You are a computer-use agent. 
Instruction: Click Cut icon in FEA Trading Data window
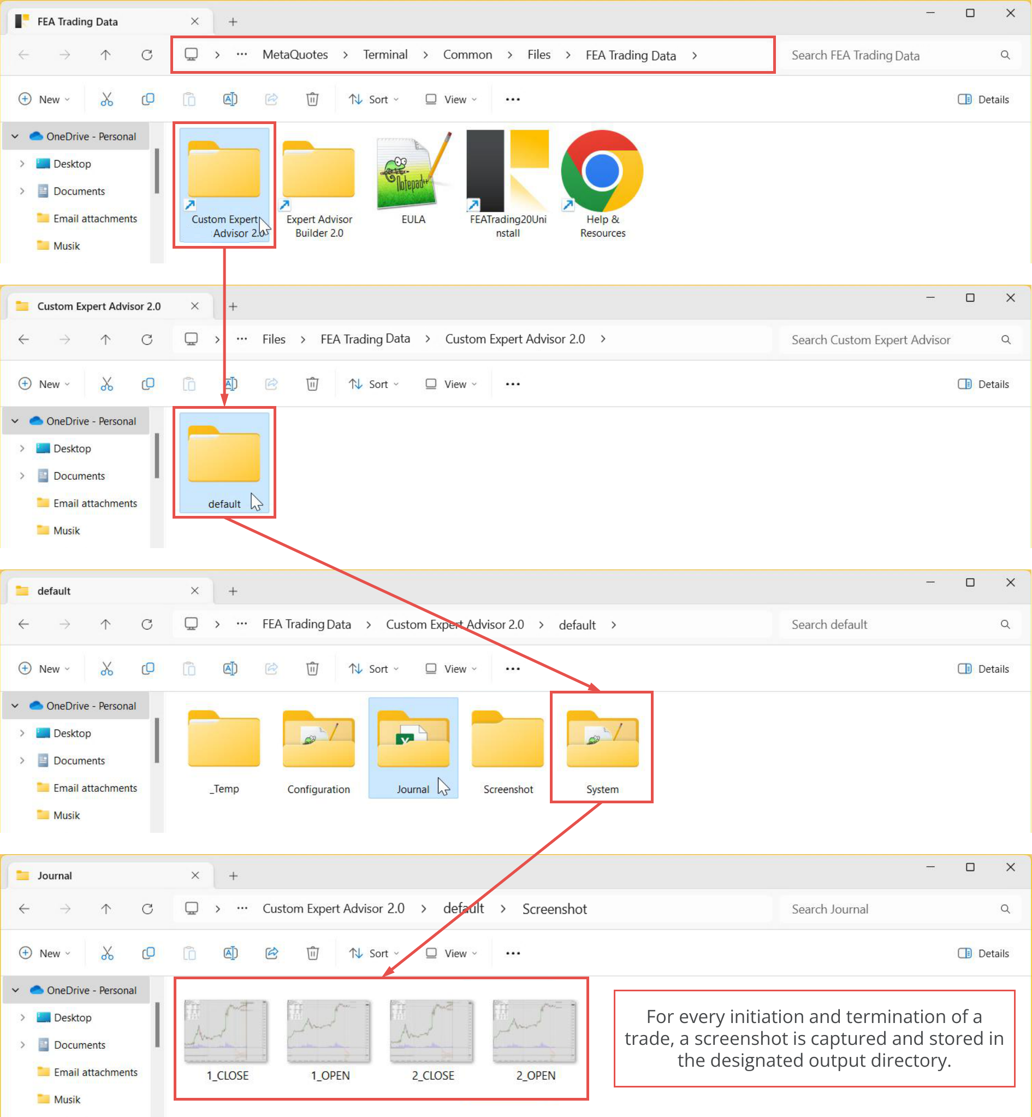106,99
